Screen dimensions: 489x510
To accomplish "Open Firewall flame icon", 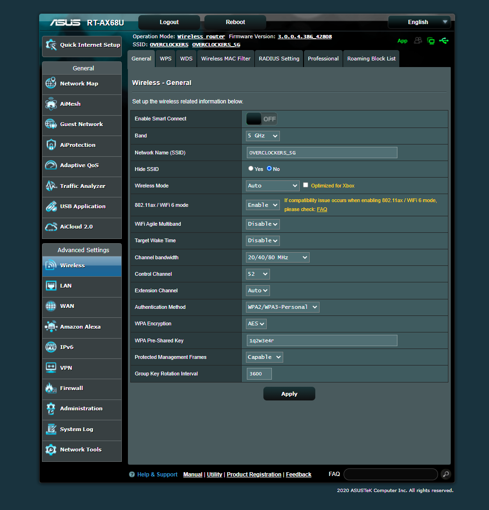I will click(51, 388).
